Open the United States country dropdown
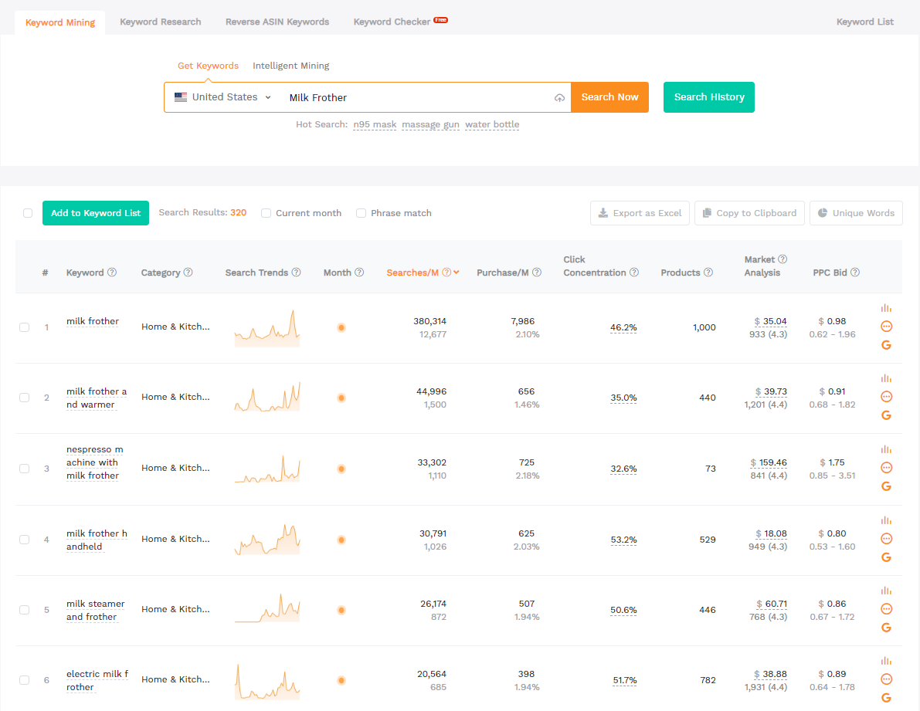 click(x=222, y=97)
